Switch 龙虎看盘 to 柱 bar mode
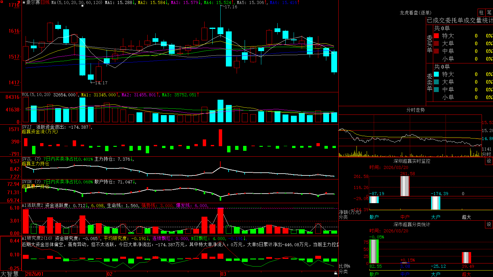The width and height of the screenshot is (493, 277). tap(481, 12)
